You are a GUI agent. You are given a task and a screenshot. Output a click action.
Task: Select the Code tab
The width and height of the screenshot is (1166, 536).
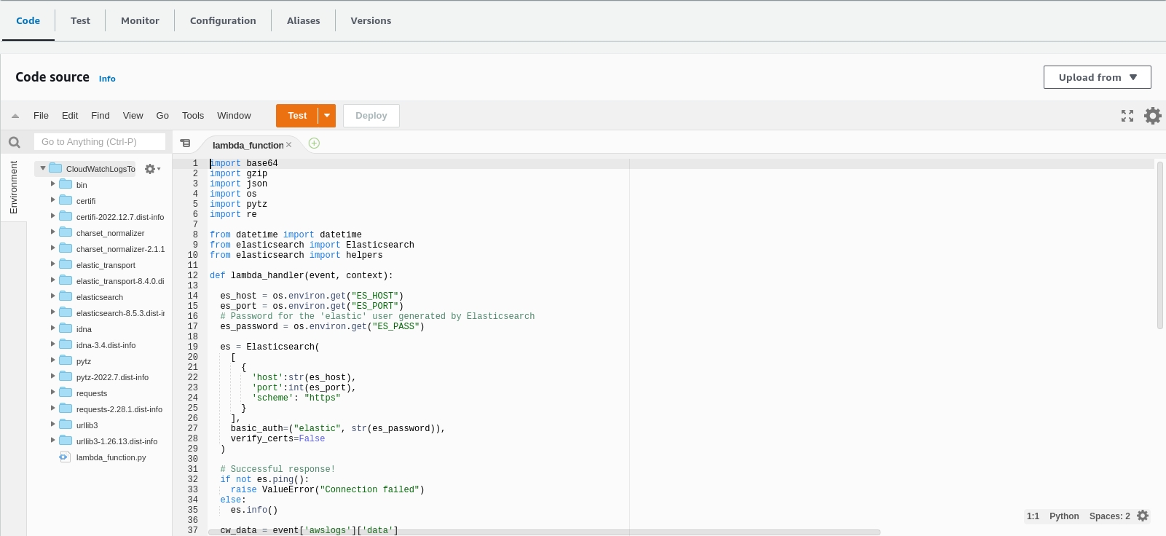click(28, 20)
